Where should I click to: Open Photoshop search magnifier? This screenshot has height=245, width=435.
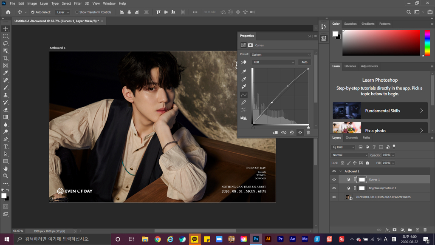tap(409, 12)
